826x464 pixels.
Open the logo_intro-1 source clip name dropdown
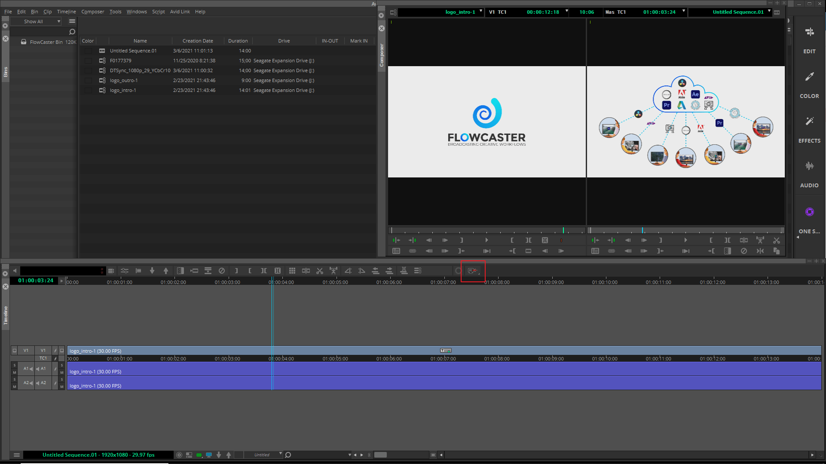pos(481,11)
